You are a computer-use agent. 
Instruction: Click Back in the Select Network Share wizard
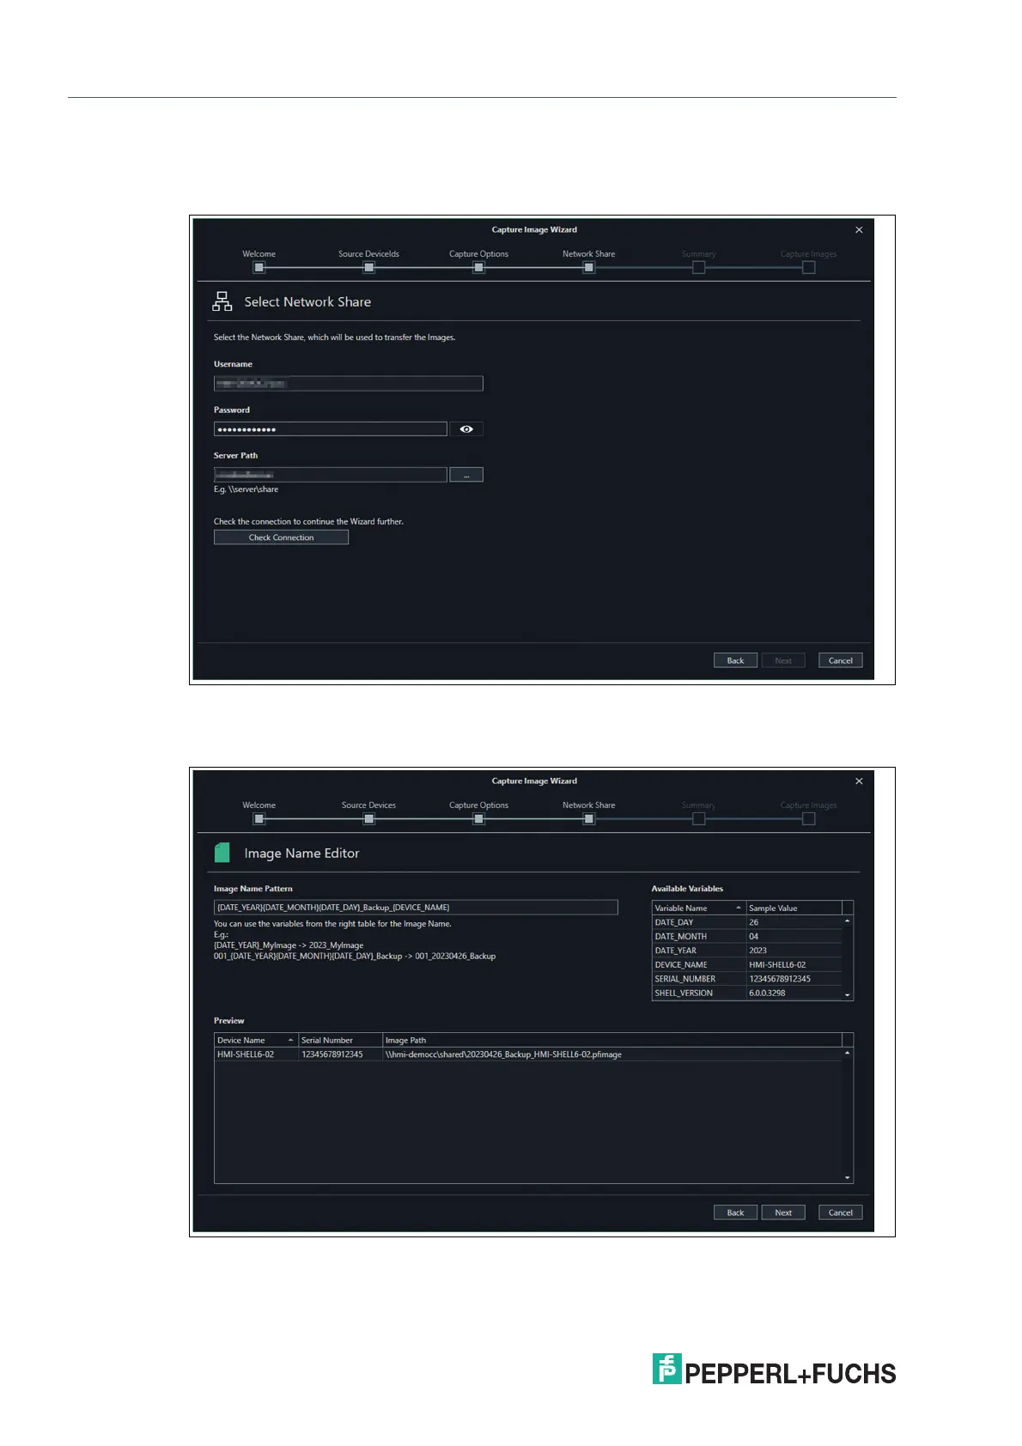coord(735,660)
